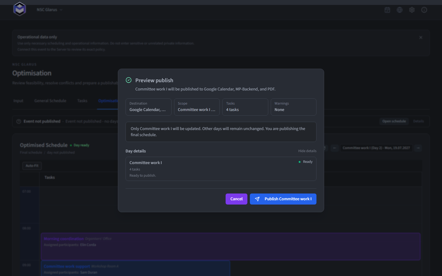Image resolution: width=442 pixels, height=276 pixels.
Task: Click the Event not published status icon
Action: tap(19, 121)
